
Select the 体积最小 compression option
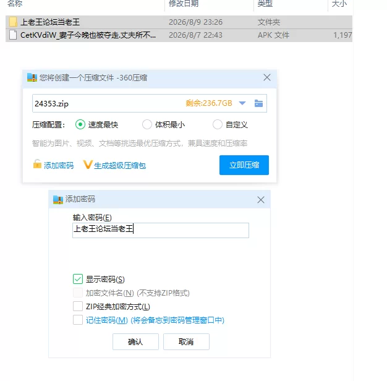point(147,124)
